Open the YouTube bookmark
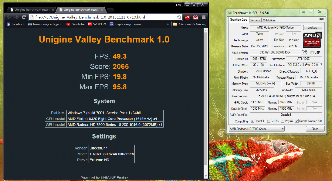Screen dimensions: 332x181 click(x=76, y=24)
